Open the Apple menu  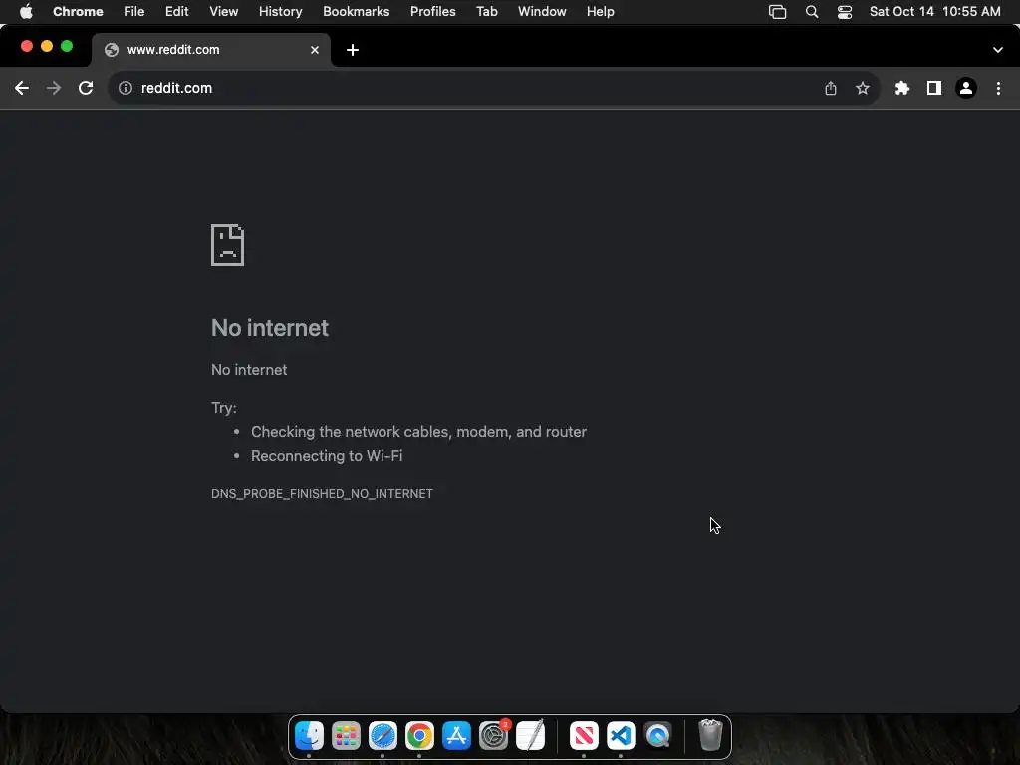click(x=26, y=11)
